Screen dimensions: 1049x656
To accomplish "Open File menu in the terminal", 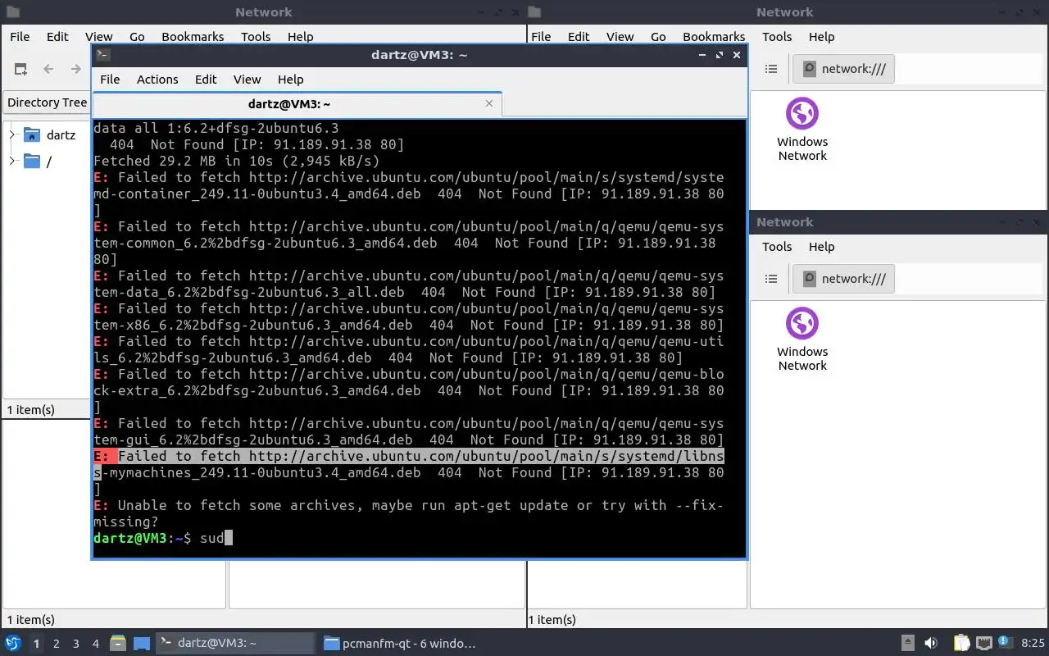I will [x=110, y=80].
